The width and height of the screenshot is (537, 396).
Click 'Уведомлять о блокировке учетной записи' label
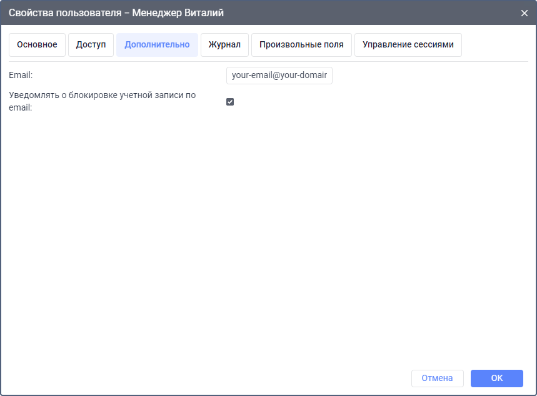click(x=103, y=101)
